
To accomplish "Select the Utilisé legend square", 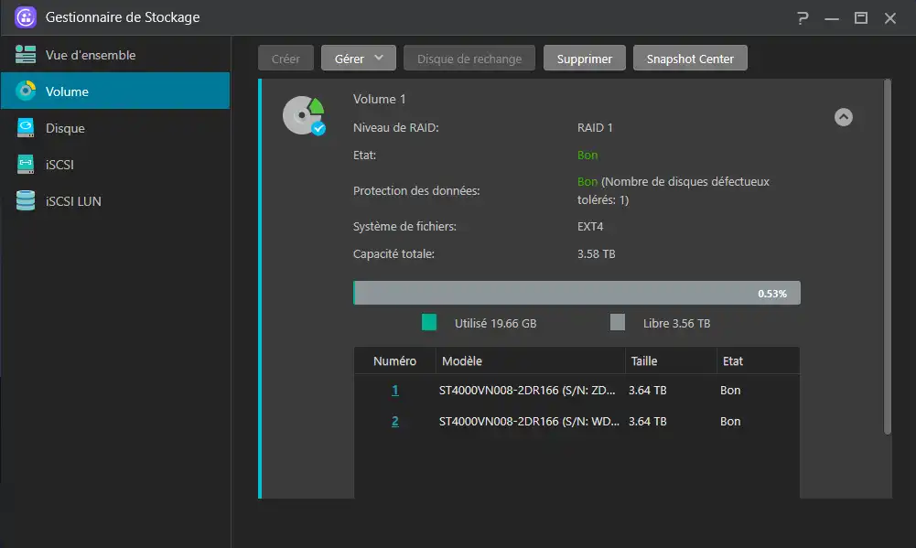I will click(x=430, y=323).
